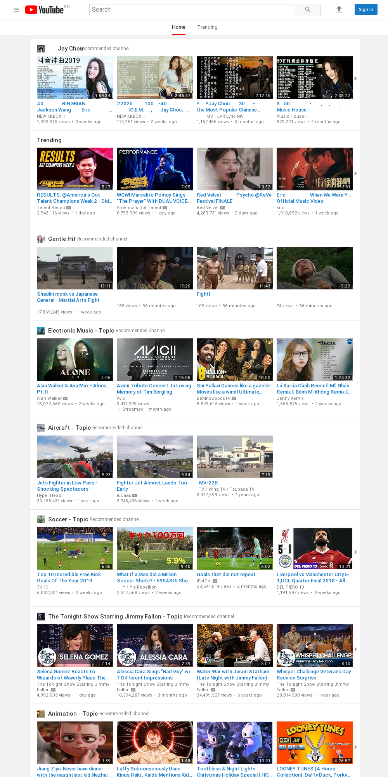
Task: Open Fighter Jet Almost Lands Too Early
Action: tap(152, 486)
